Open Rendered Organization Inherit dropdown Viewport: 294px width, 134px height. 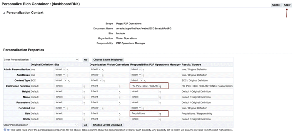point(96,108)
